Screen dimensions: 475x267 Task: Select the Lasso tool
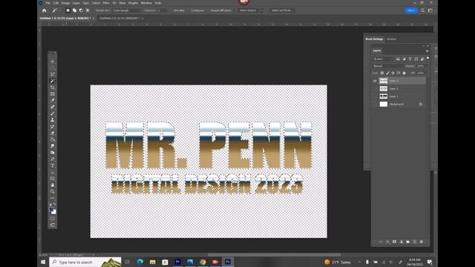53,74
